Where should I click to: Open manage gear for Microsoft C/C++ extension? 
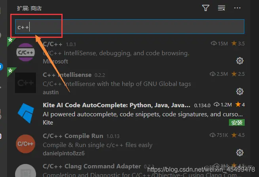(240, 61)
